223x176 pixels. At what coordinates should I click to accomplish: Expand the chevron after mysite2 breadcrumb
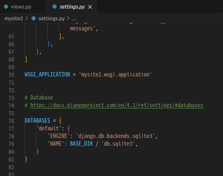pos(27,18)
